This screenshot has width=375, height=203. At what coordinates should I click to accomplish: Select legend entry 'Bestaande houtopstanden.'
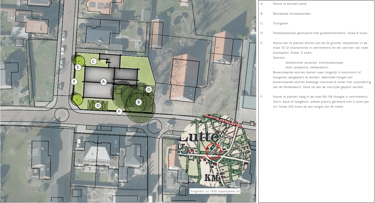[x=292, y=14]
